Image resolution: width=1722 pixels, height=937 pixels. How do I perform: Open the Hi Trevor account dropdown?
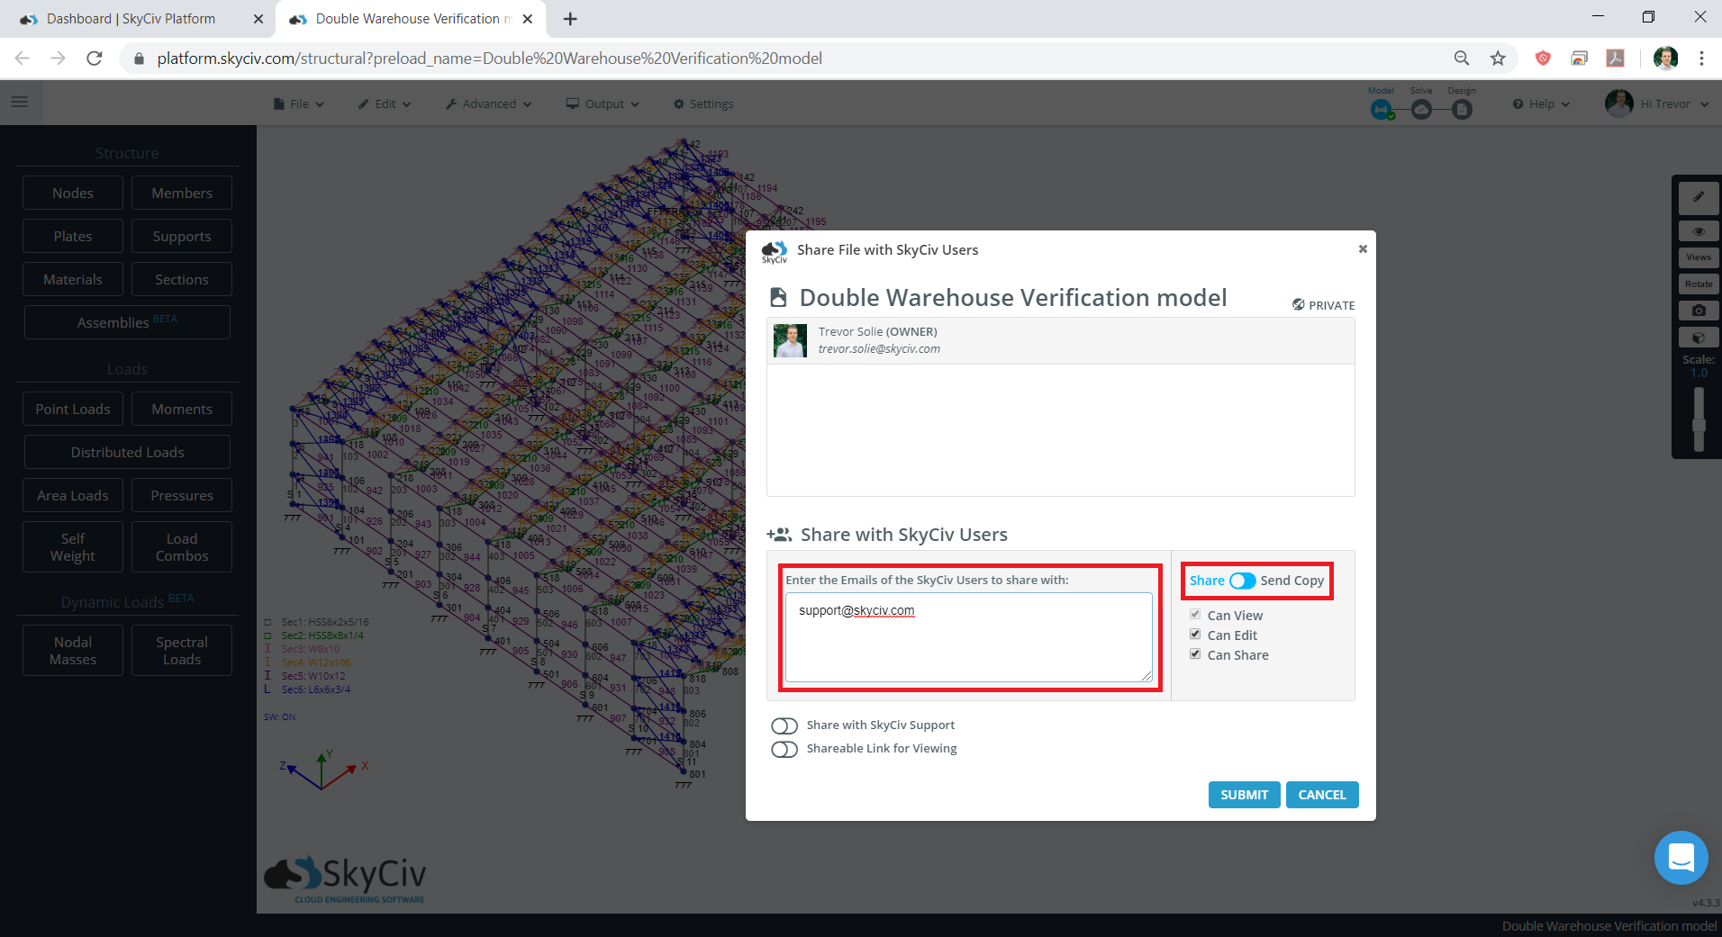pyautogui.click(x=1674, y=104)
